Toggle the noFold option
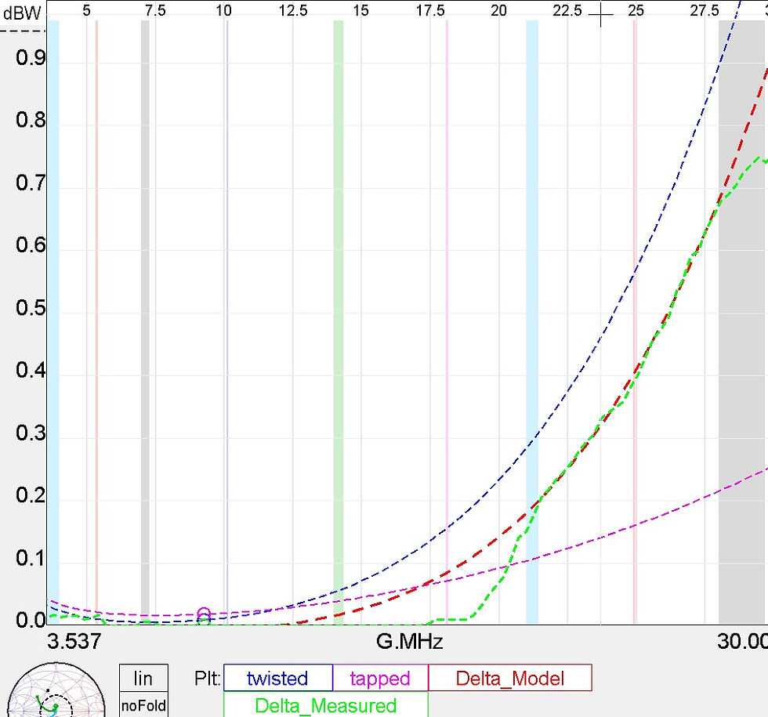This screenshot has width=768, height=717. [143, 704]
